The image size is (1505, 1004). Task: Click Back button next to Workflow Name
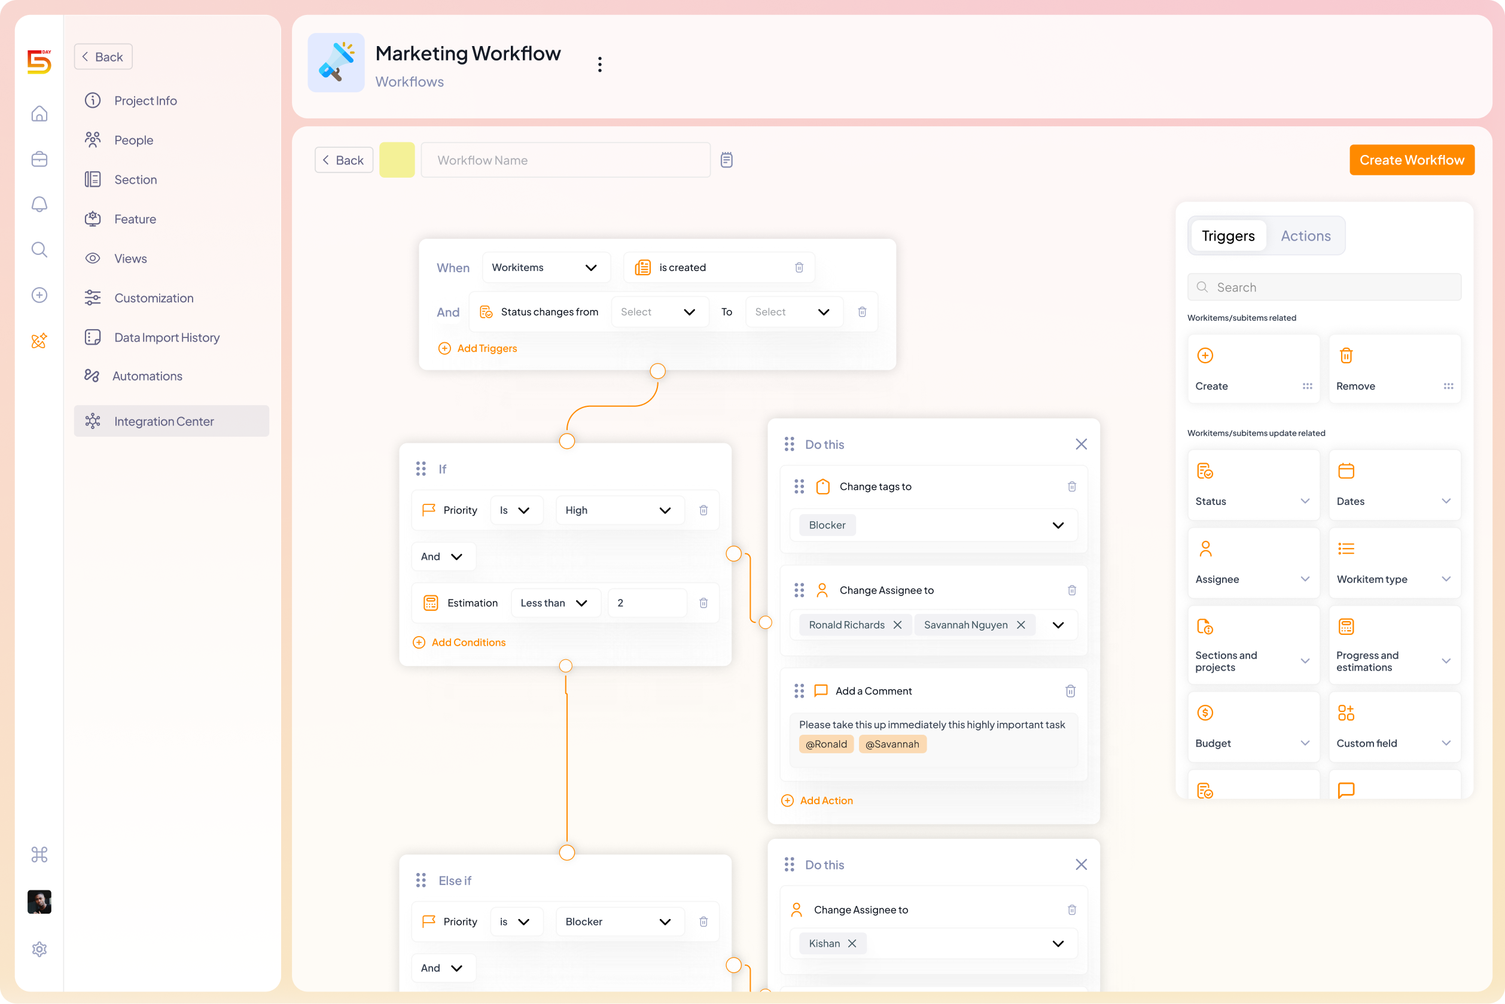(x=343, y=160)
